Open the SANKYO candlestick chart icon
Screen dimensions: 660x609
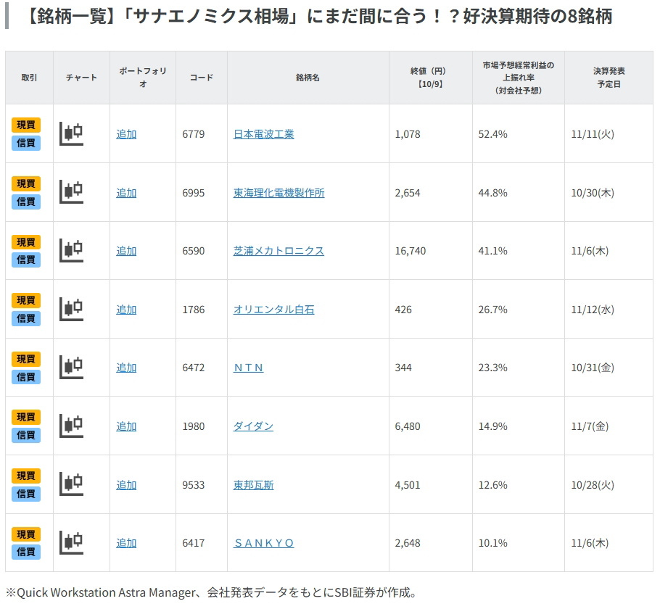71,542
